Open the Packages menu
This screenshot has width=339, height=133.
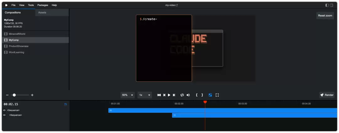[x=43, y=5]
